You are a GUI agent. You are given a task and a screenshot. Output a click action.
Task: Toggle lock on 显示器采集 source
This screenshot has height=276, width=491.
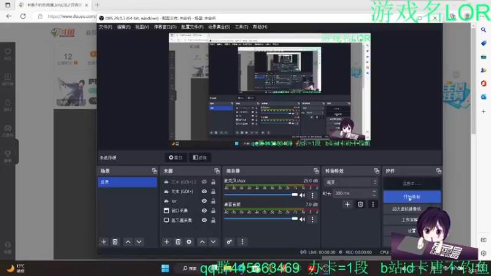213,220
